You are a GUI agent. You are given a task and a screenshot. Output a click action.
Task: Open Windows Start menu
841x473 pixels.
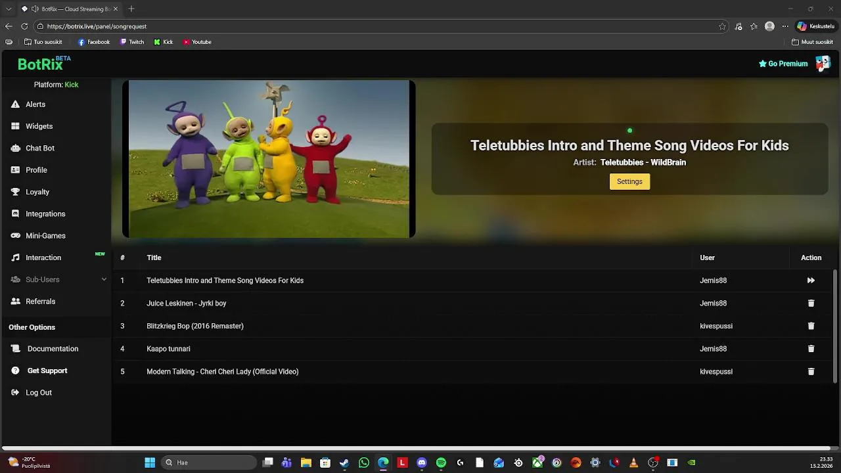pyautogui.click(x=150, y=462)
